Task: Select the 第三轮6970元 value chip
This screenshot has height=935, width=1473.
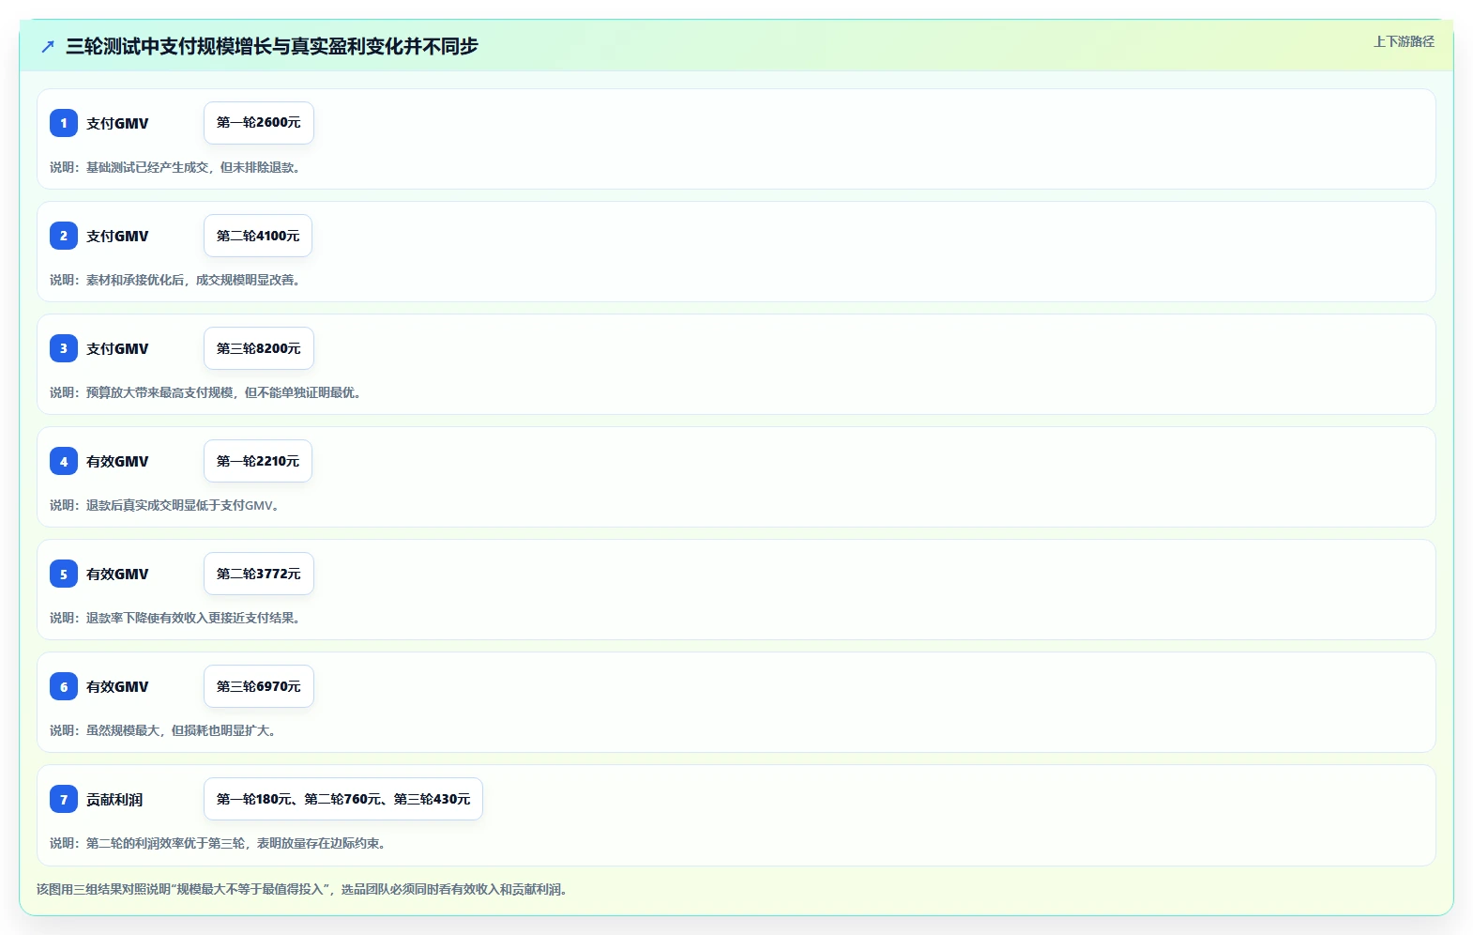Action: pyautogui.click(x=259, y=686)
